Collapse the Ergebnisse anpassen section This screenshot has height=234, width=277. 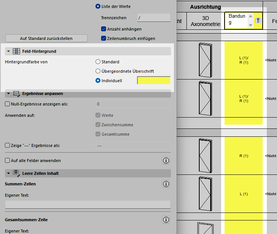pos(9,93)
